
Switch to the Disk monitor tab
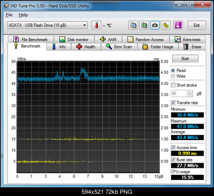coord(74,39)
